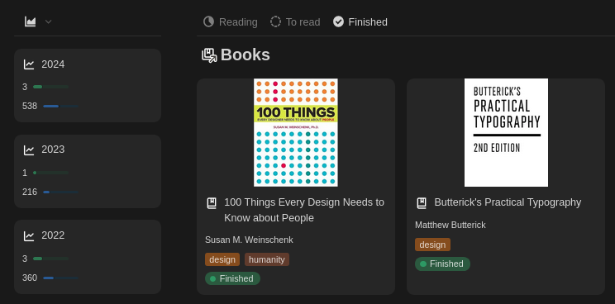Click design tag under Matthew Butterick
615x304 pixels.
432,245
